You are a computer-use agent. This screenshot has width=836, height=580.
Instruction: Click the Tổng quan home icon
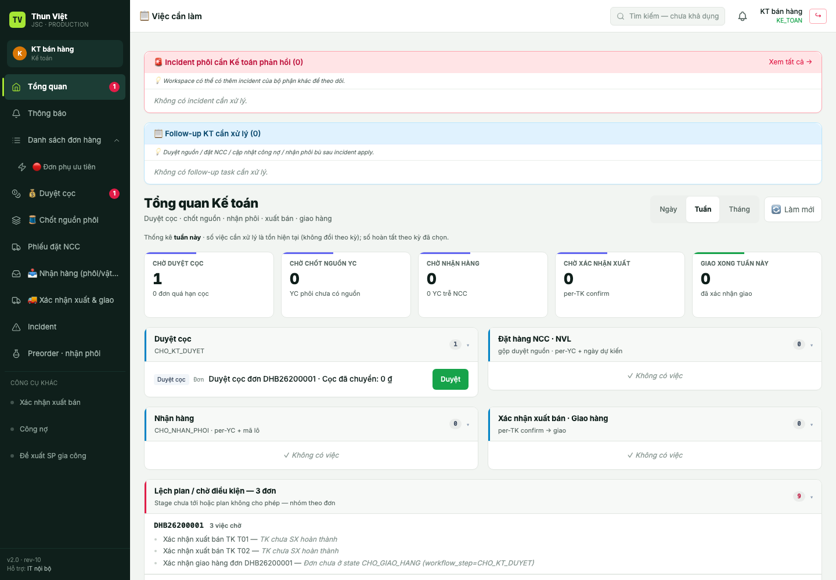tap(16, 87)
